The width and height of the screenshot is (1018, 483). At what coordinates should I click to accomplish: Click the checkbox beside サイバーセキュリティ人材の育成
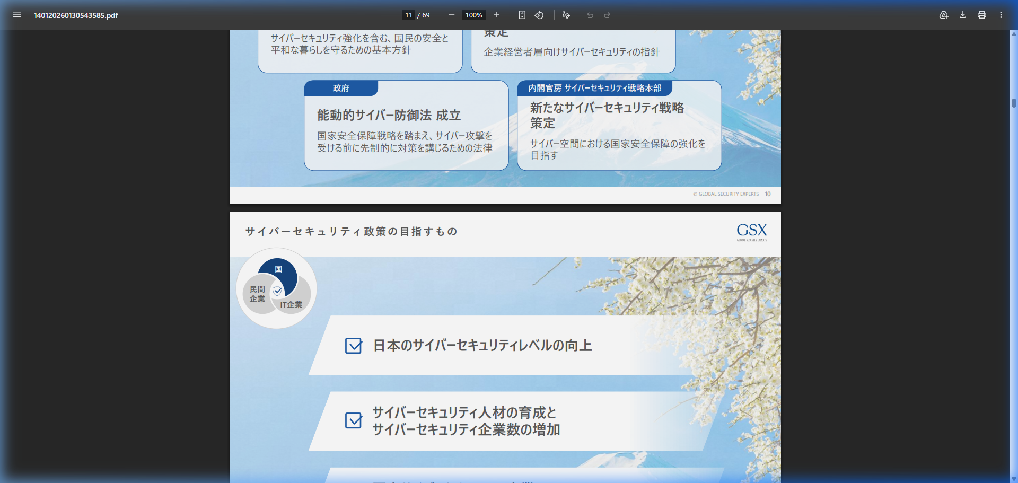click(x=353, y=420)
